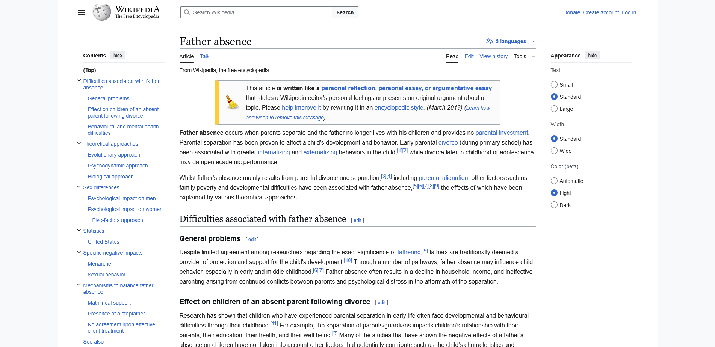
Task: Go to See also in contents
Action: [x=94, y=342]
